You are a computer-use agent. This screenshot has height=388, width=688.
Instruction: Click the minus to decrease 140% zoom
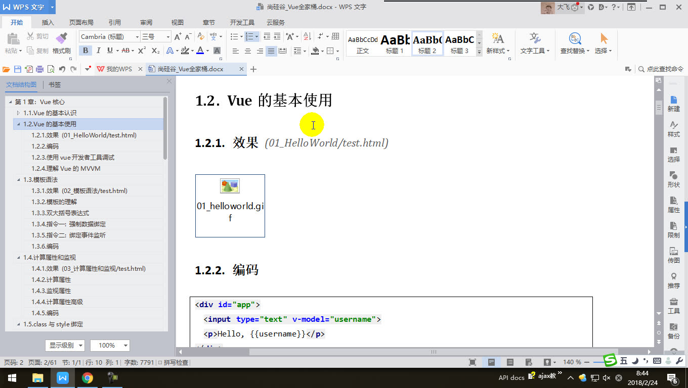(x=587, y=361)
